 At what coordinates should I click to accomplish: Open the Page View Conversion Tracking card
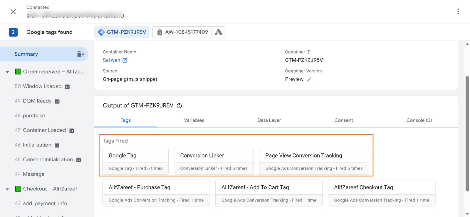(314, 161)
